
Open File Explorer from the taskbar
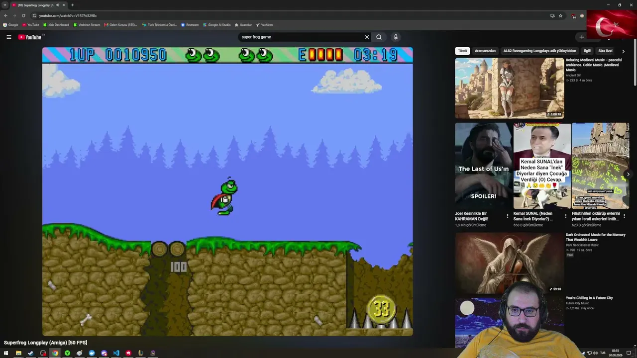(18, 353)
